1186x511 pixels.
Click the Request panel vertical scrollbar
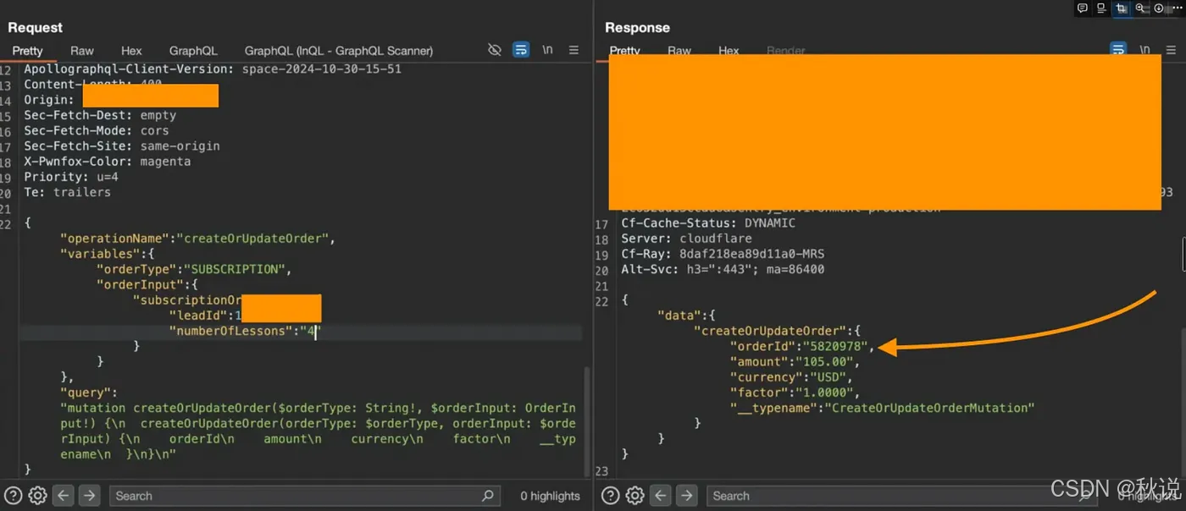pos(586,420)
